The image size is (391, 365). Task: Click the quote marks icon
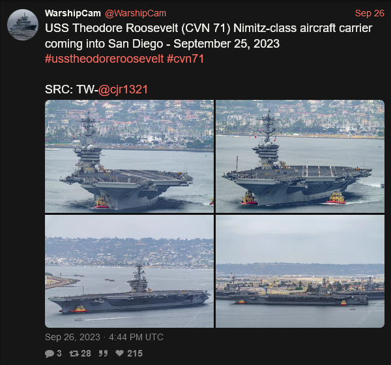click(103, 353)
